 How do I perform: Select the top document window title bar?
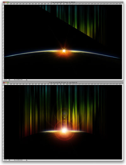point(63,2)
